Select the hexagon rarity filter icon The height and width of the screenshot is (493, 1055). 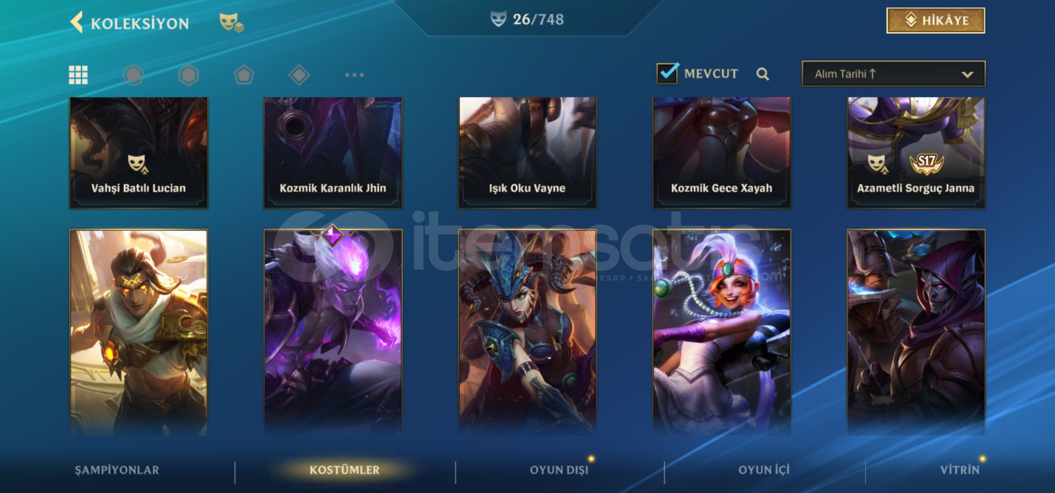click(x=189, y=75)
